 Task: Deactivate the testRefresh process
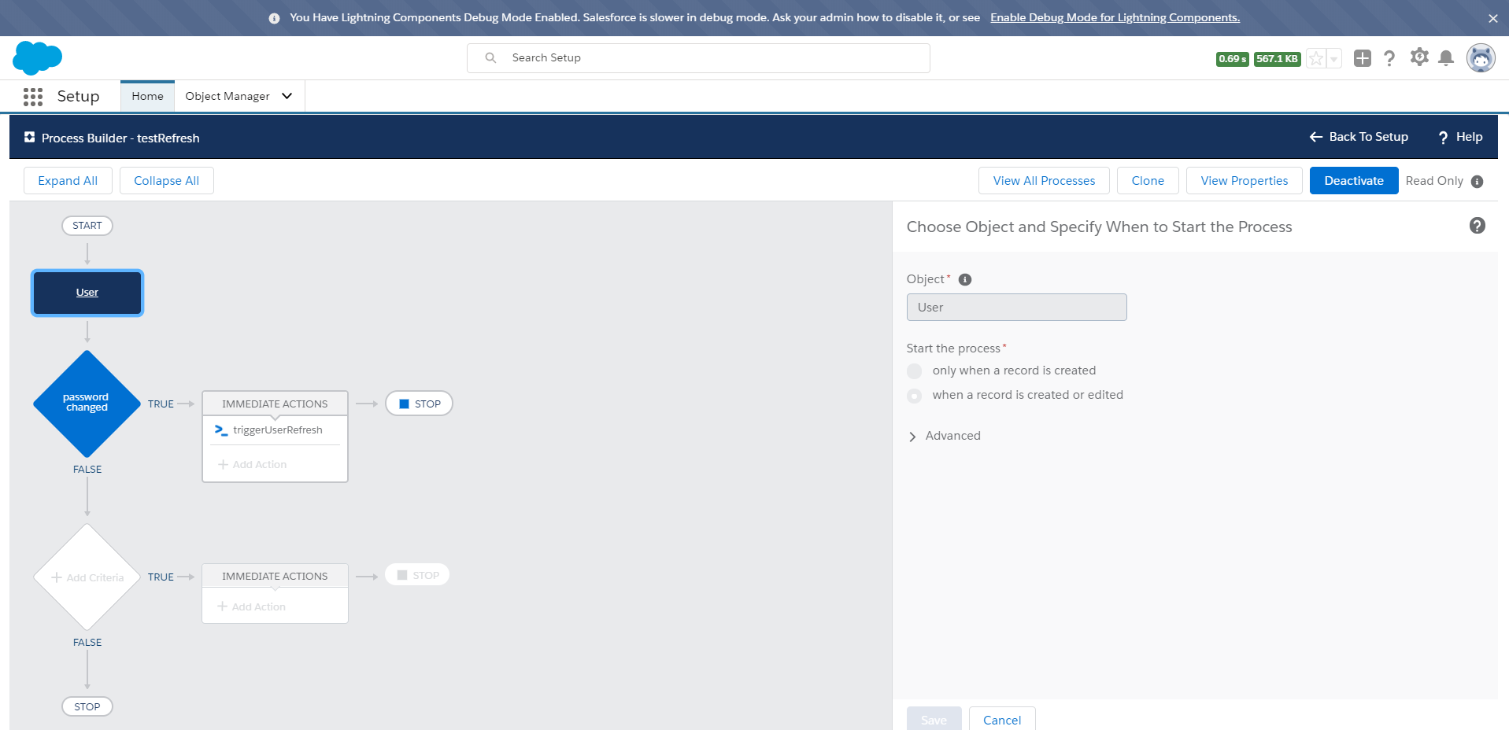click(1354, 180)
